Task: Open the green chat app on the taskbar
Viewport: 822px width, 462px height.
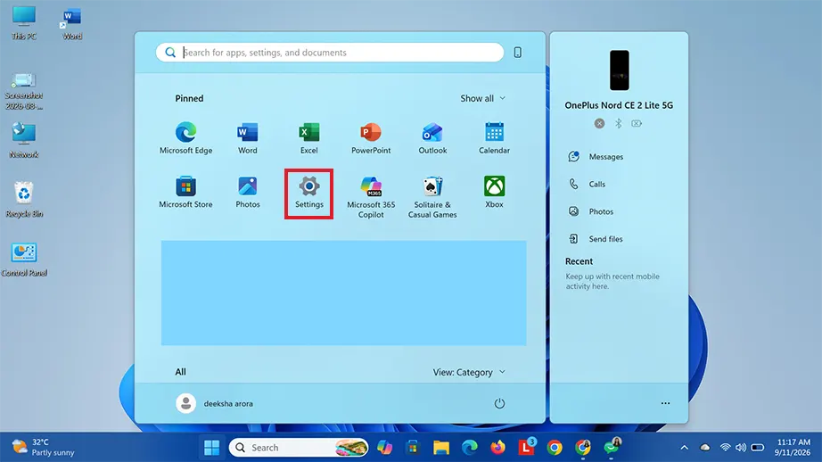Action: pos(612,447)
